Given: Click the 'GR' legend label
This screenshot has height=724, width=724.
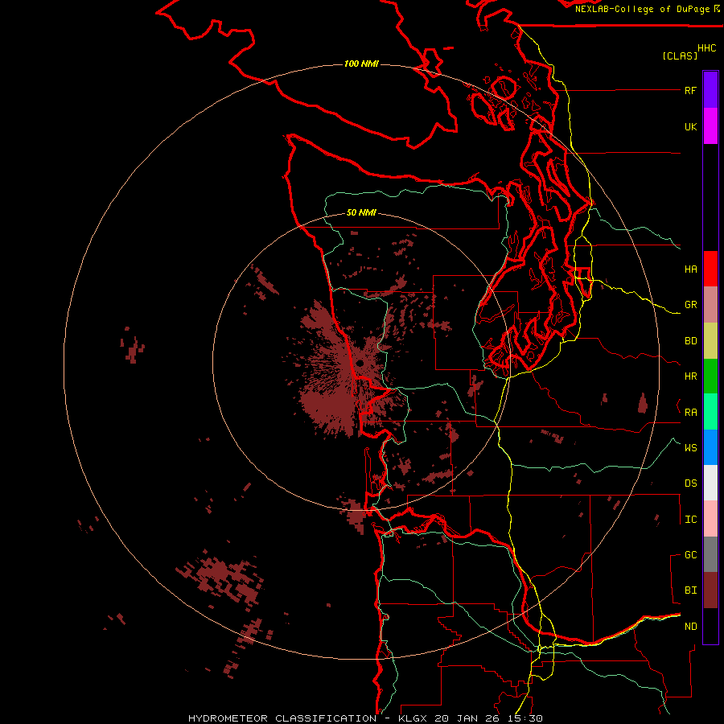Looking at the screenshot, I should click(x=690, y=305).
